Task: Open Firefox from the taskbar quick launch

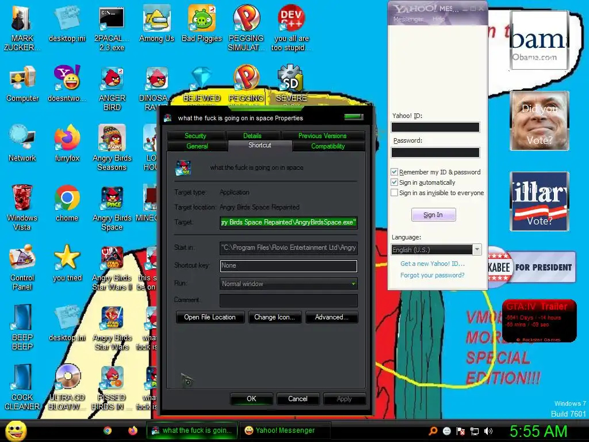Action: click(133, 430)
